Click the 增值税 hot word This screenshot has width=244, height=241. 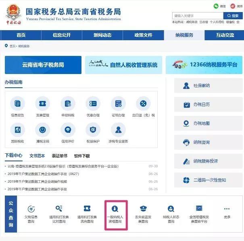pos(230,22)
